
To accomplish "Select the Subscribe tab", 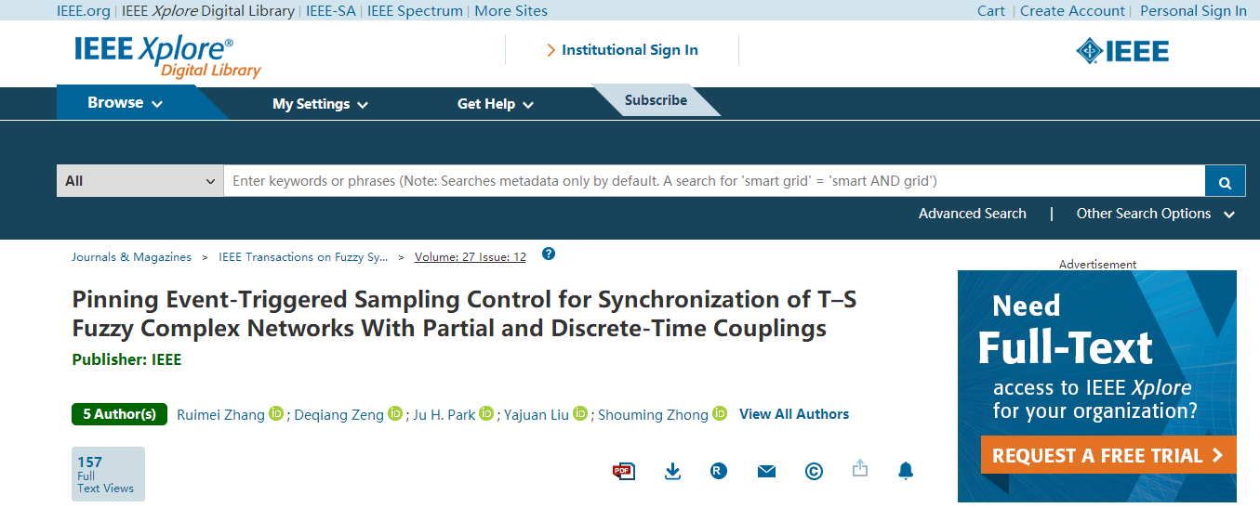I will (657, 100).
